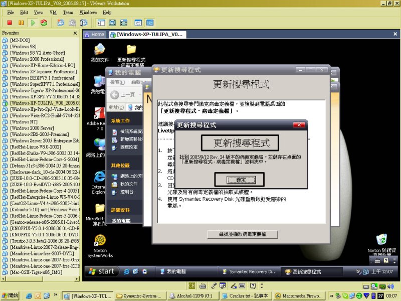This screenshot has height=301, width=401.
Task: Select [MS-DOS] in Favorites
Action: point(20,40)
